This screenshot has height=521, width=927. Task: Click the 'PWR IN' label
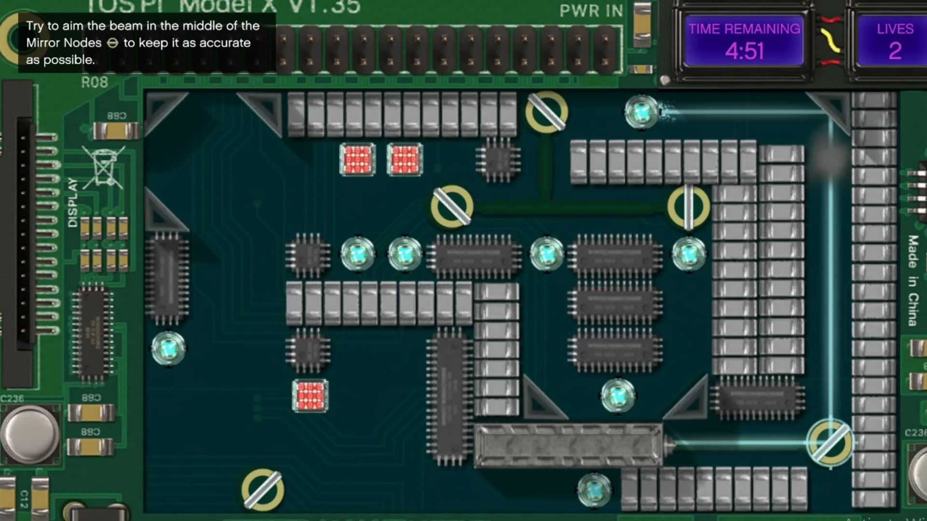pyautogui.click(x=591, y=11)
